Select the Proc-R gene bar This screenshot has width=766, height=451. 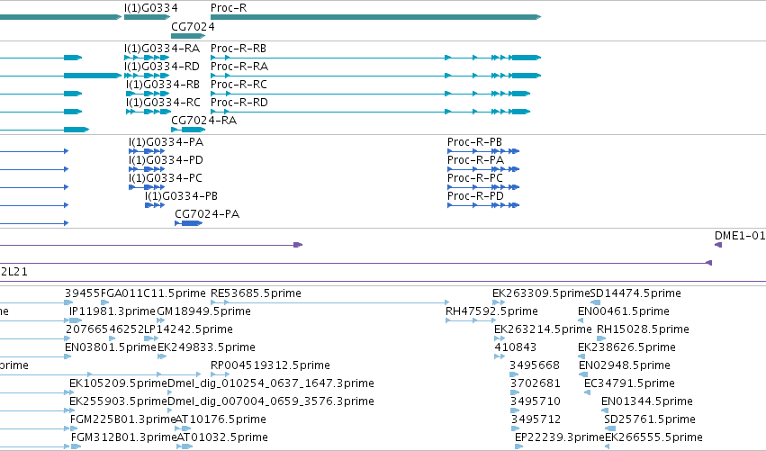tap(375, 17)
